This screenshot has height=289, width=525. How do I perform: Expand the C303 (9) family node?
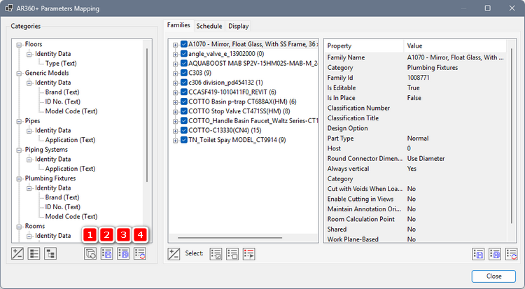point(175,73)
